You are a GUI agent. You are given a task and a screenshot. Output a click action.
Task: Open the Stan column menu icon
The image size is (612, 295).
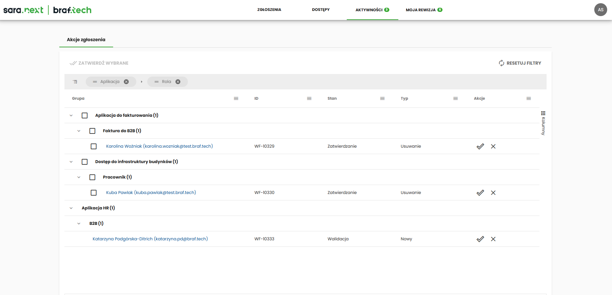tap(382, 98)
